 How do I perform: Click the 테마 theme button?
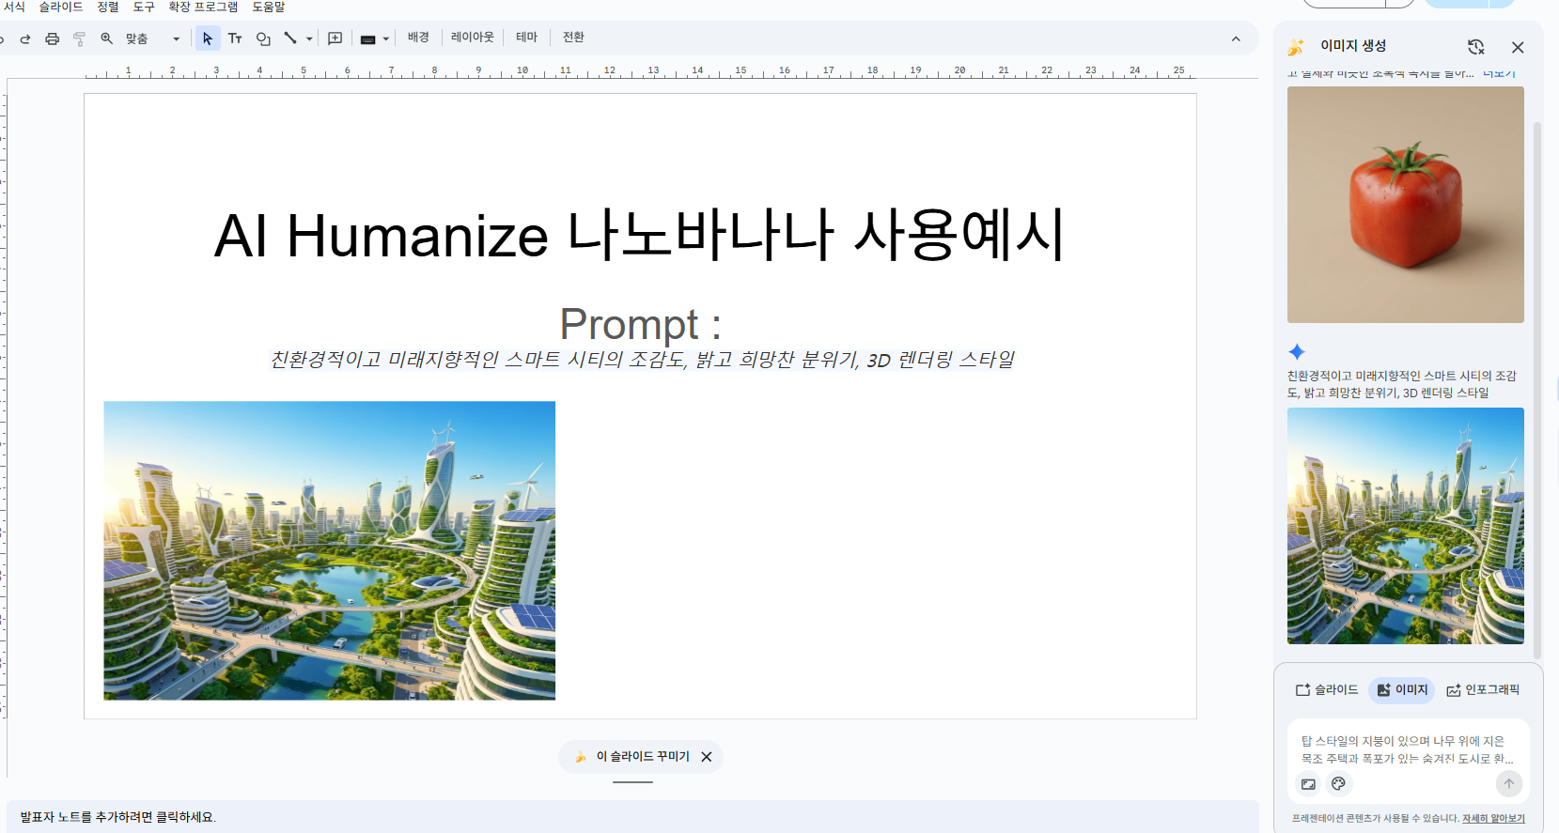[x=526, y=38]
